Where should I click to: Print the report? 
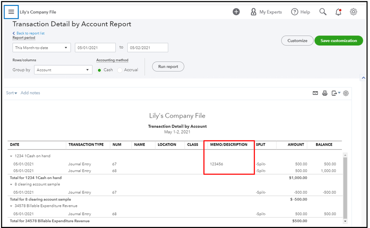click(x=325, y=93)
